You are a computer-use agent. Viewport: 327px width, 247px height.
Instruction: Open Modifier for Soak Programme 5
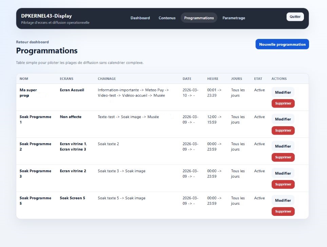(x=283, y=200)
